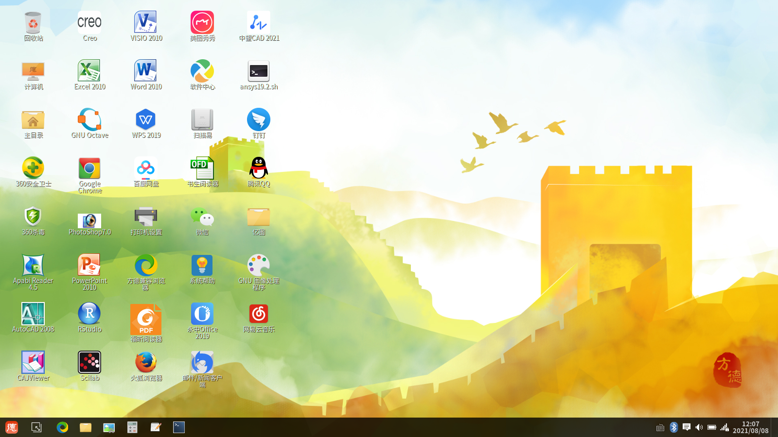778x437 pixels.
Task: Open the Software Center (软件中心) icon
Action: click(x=202, y=71)
